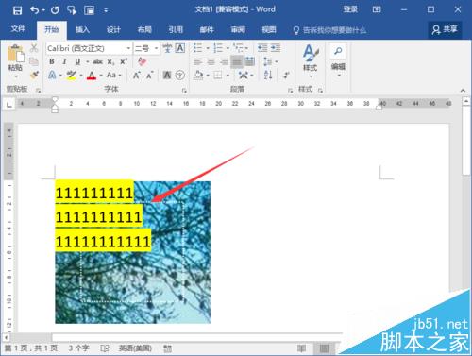Center the paragraph text

pos(211,61)
